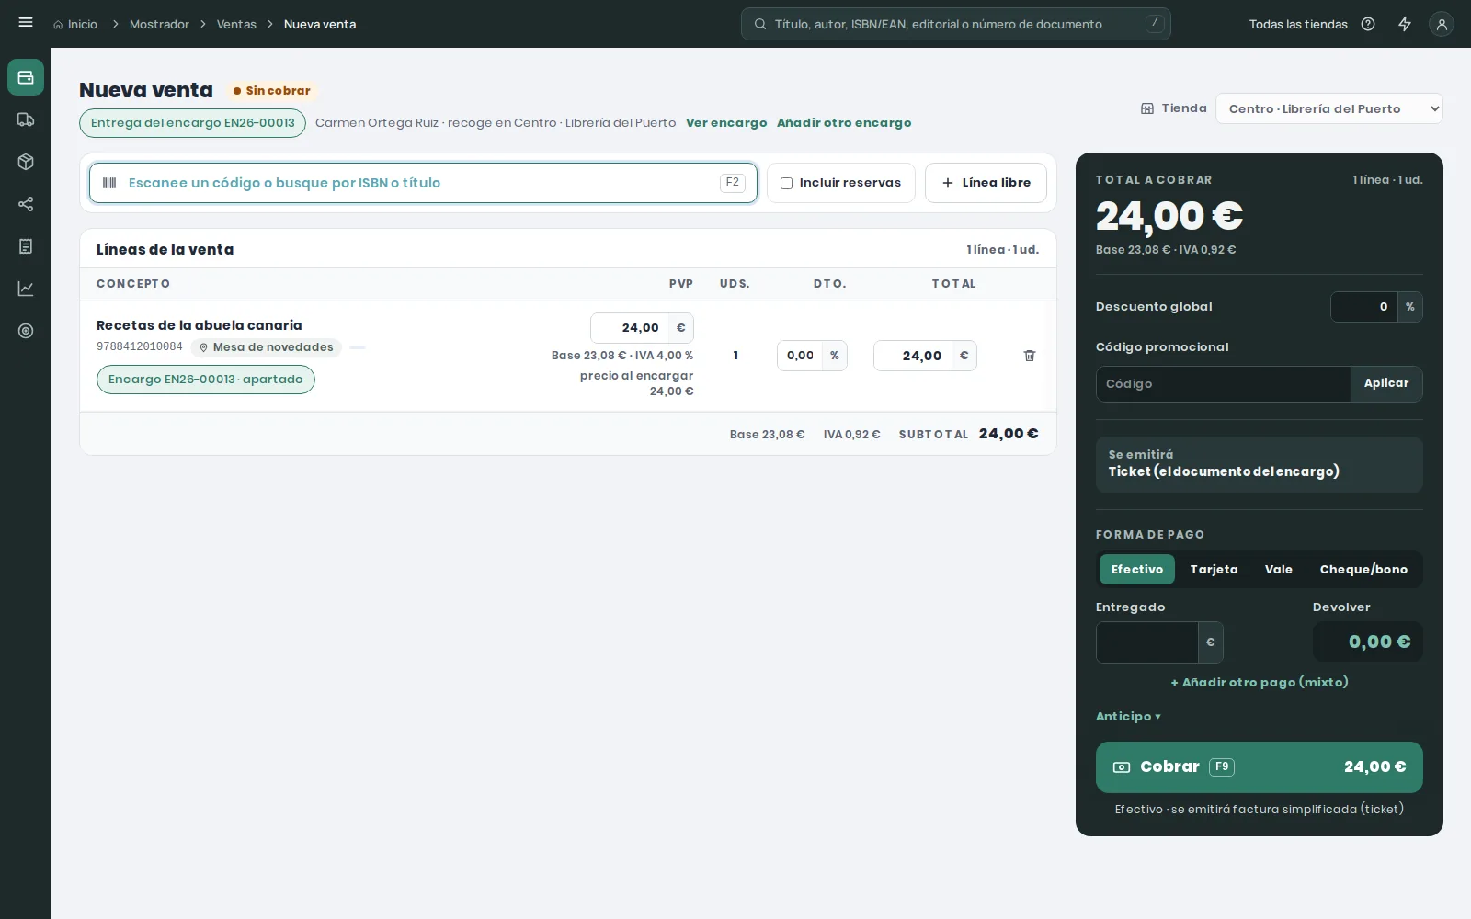Viewport: 1471px width, 919px height.
Task: Click the Entregado amount field
Action: (1147, 642)
